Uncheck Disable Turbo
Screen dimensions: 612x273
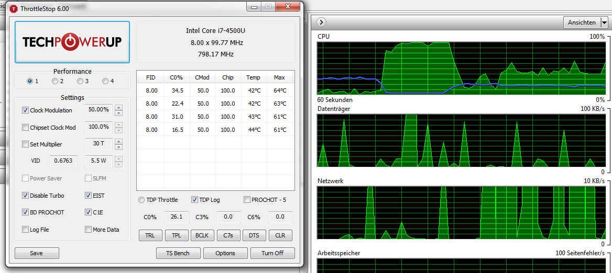[x=25, y=196]
